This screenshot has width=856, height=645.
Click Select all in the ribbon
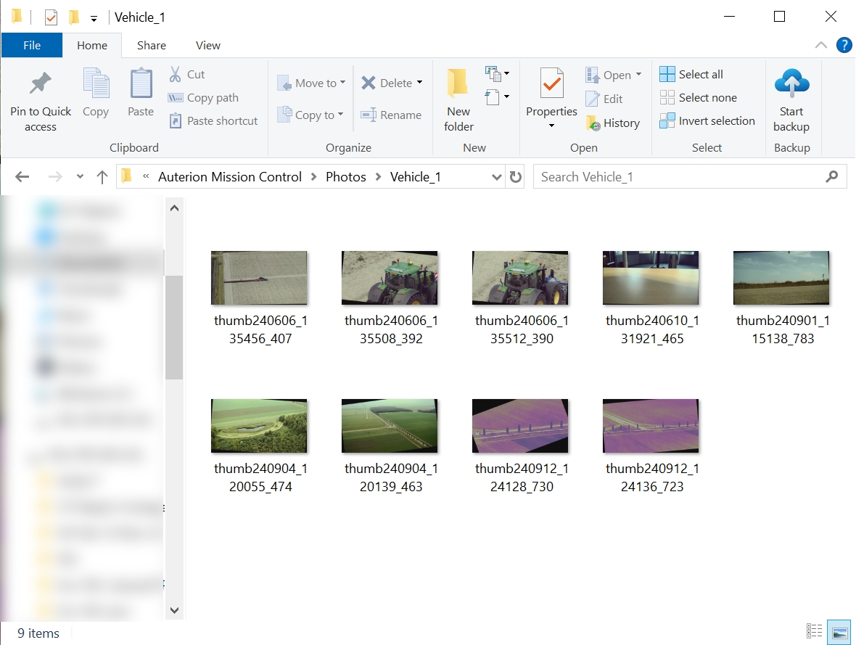(x=691, y=74)
